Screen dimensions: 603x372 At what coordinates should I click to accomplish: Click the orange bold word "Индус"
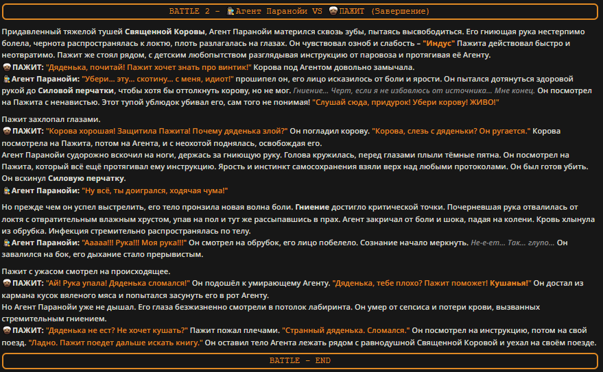pyautogui.click(x=439, y=43)
